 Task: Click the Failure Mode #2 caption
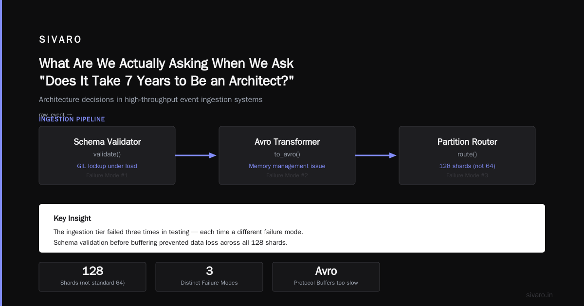pyautogui.click(x=287, y=175)
